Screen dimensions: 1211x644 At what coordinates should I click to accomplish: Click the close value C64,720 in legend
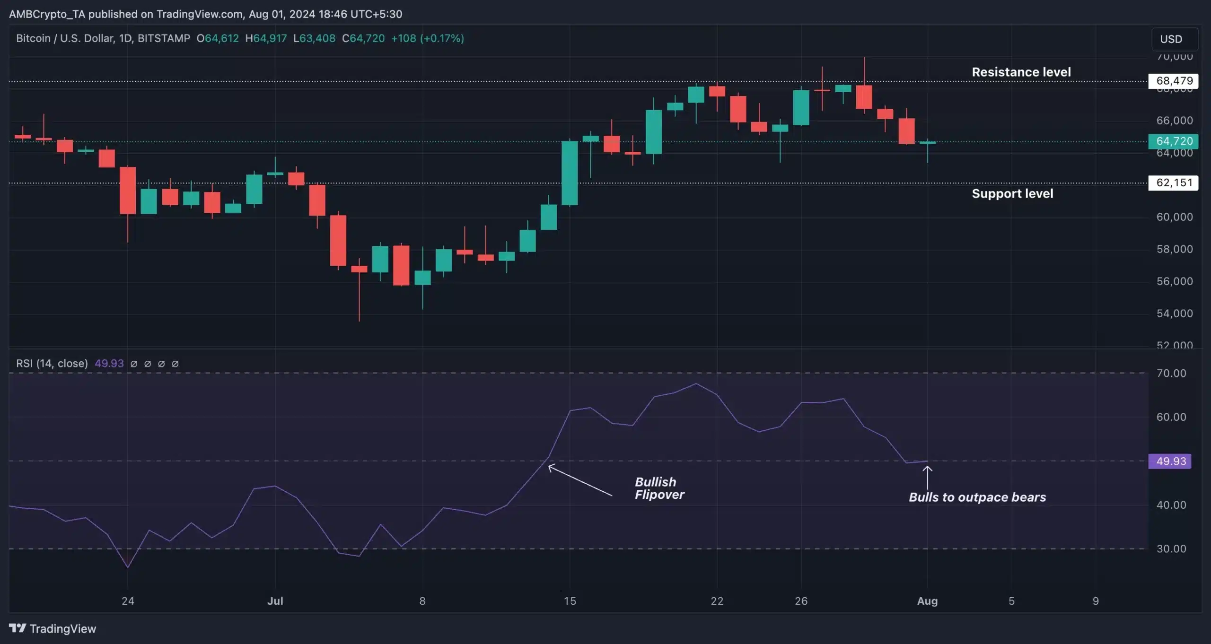point(363,38)
